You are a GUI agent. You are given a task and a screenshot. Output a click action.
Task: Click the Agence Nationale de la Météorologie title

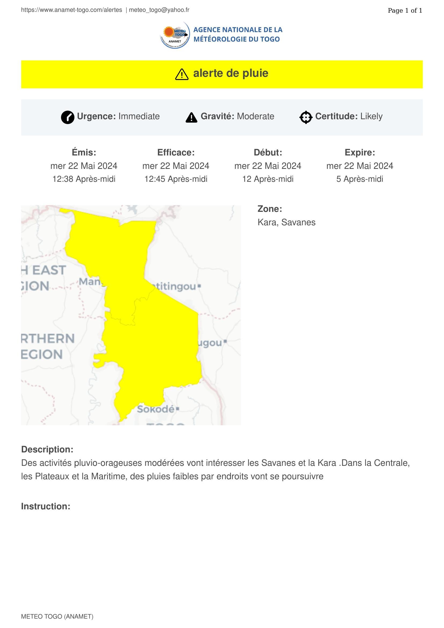(238, 34)
